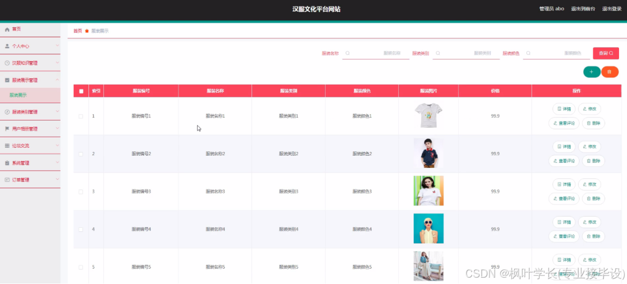Open the 订单管理 menu label
The image size is (627, 284).
point(21,180)
